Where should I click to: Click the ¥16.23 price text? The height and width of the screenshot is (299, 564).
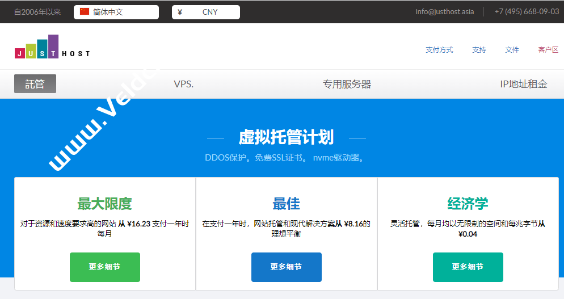tap(138, 224)
